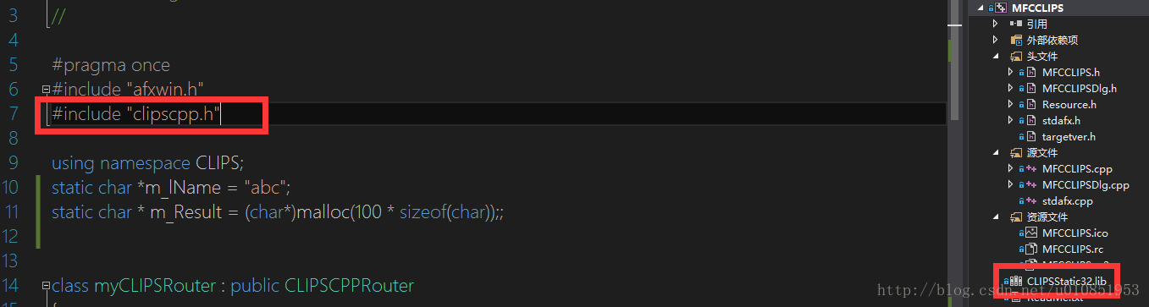Select CLIPSStatic32.lib library file
1149x307 pixels.
point(1067,281)
